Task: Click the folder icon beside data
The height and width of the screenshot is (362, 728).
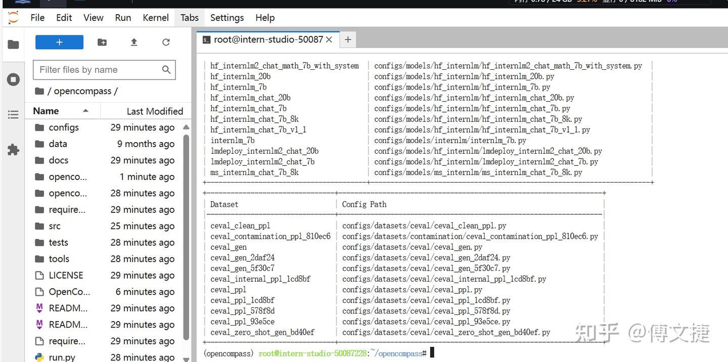Action: 39,144
